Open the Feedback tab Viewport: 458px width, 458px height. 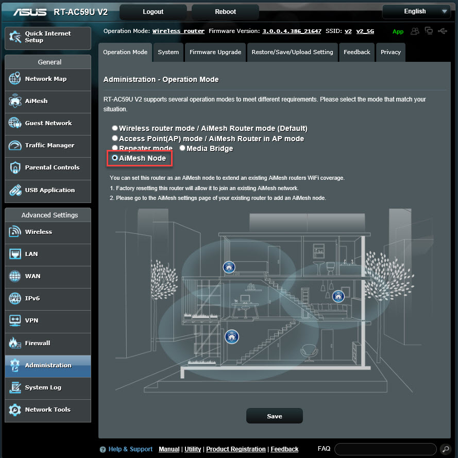click(357, 52)
